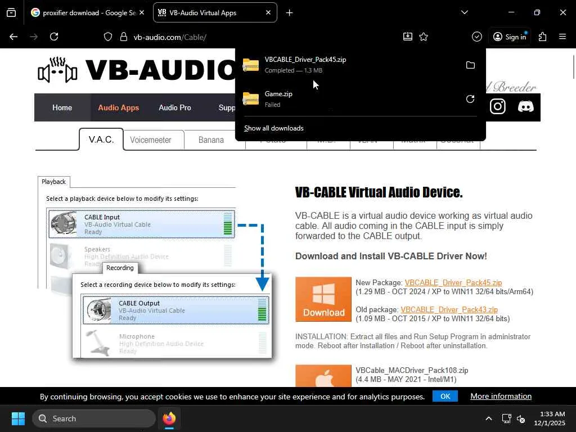Open the VB-Audio Instagram page icon
This screenshot has width=576, height=432.
coord(498,106)
